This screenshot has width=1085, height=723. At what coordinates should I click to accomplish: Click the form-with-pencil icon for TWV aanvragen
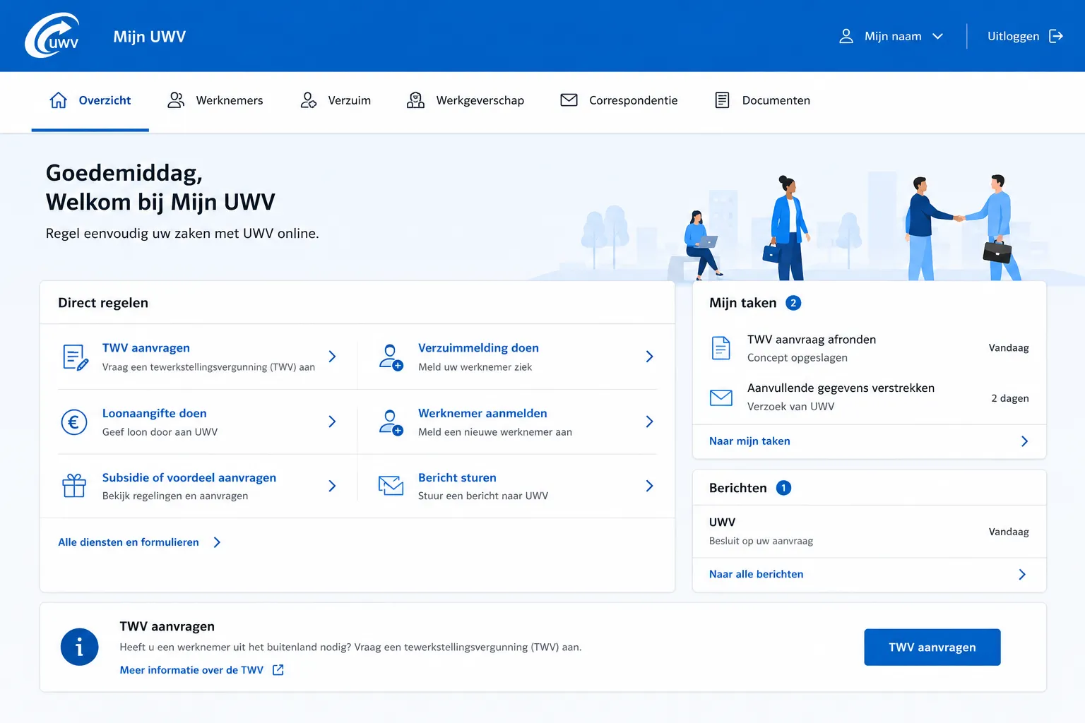pos(75,357)
